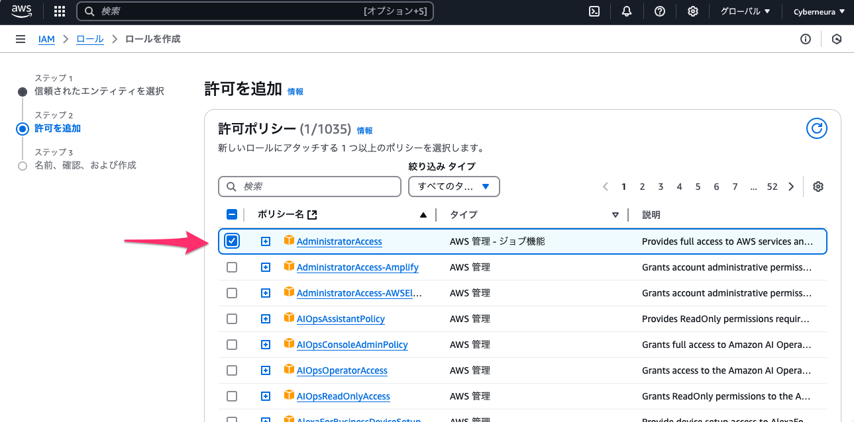Open the Cyberneura account menu
This screenshot has width=854, height=422.
point(819,11)
